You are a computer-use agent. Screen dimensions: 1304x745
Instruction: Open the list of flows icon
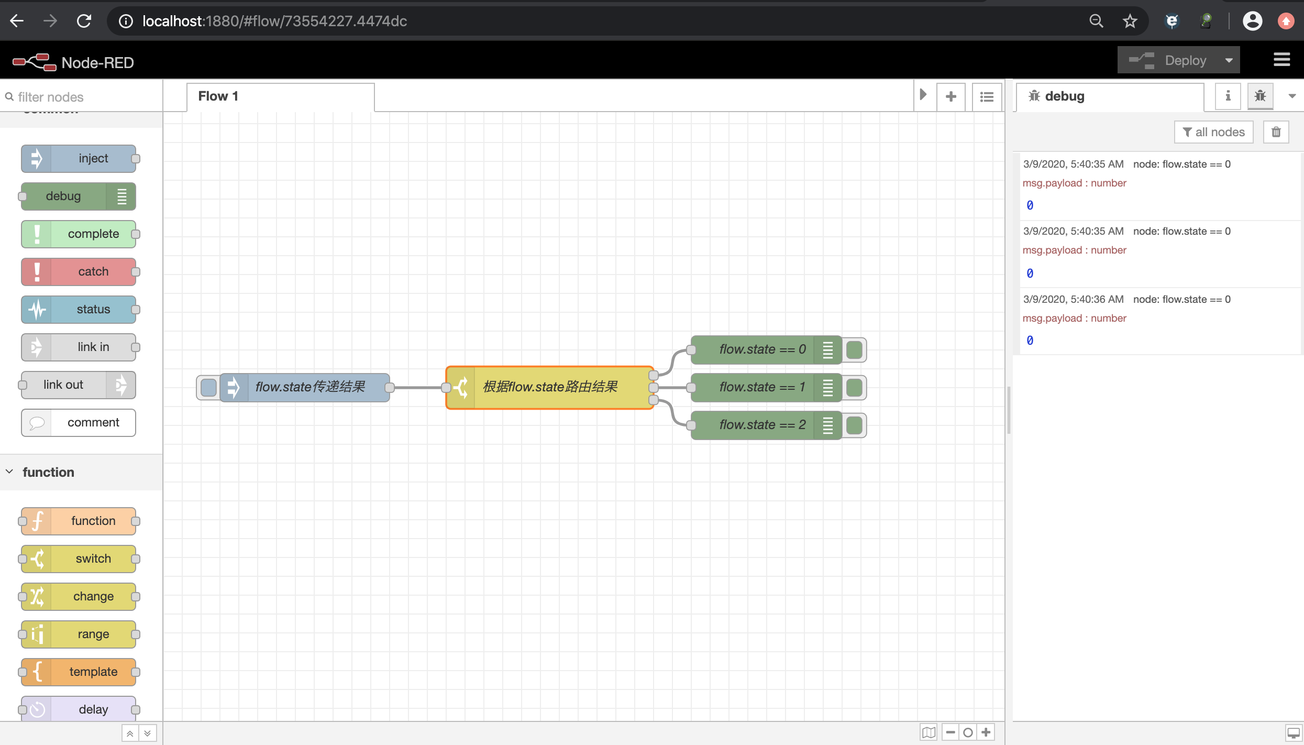pos(987,96)
